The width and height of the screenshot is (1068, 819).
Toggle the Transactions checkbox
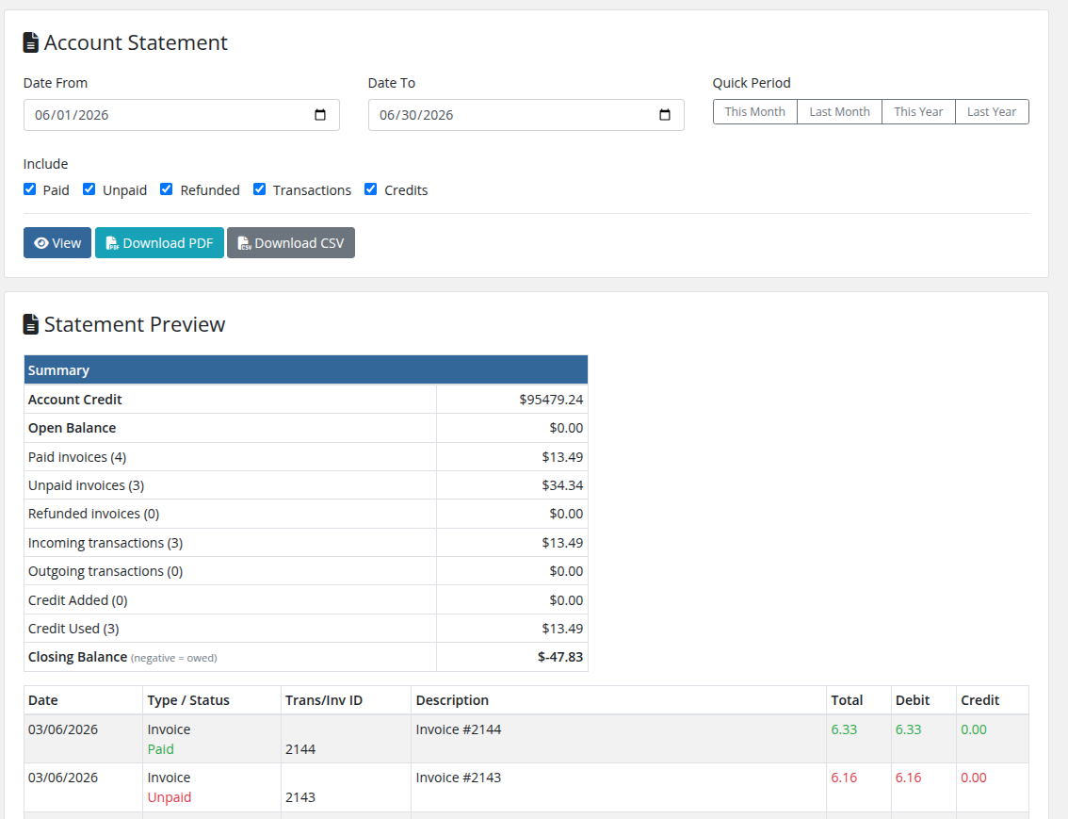click(260, 188)
